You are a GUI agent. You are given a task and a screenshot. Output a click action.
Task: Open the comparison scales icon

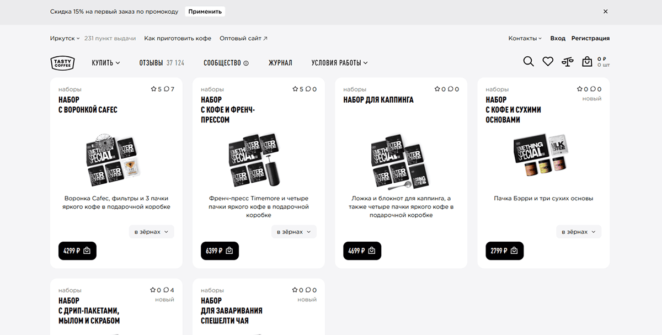pos(567,62)
